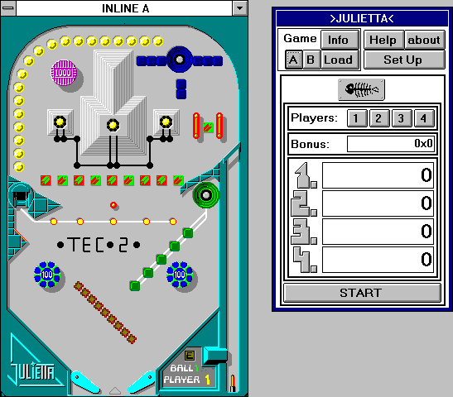Screen dimensions: 453x397
Task: Click the Bonus value field
Action: point(391,144)
